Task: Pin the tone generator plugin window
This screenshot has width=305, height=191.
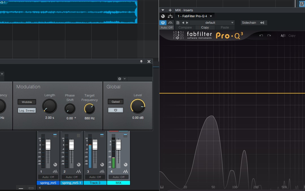Action: click(x=142, y=62)
